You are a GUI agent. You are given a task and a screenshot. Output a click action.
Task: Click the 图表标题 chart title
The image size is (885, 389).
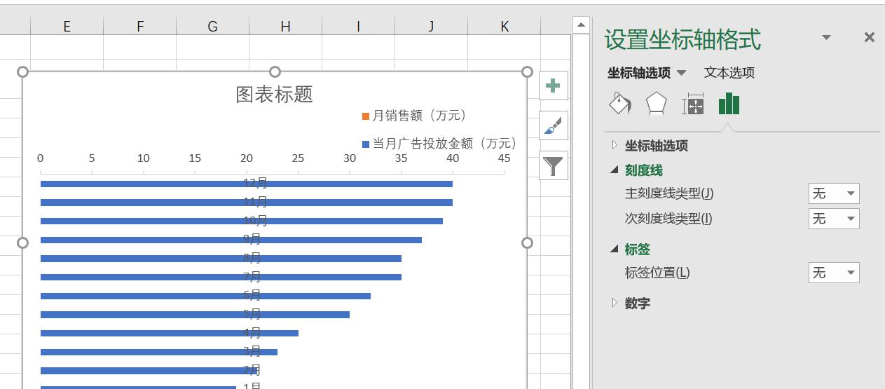pos(274,94)
